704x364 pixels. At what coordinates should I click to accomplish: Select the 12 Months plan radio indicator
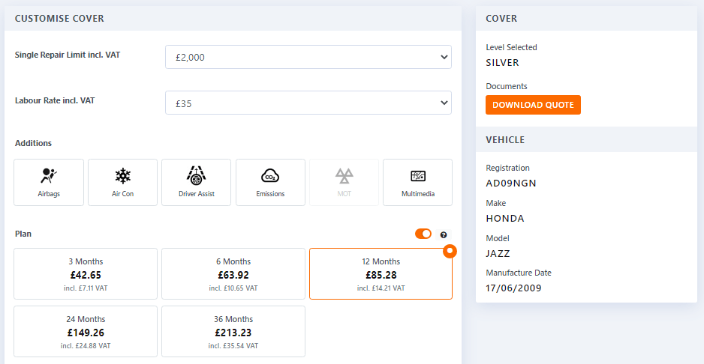click(x=449, y=251)
